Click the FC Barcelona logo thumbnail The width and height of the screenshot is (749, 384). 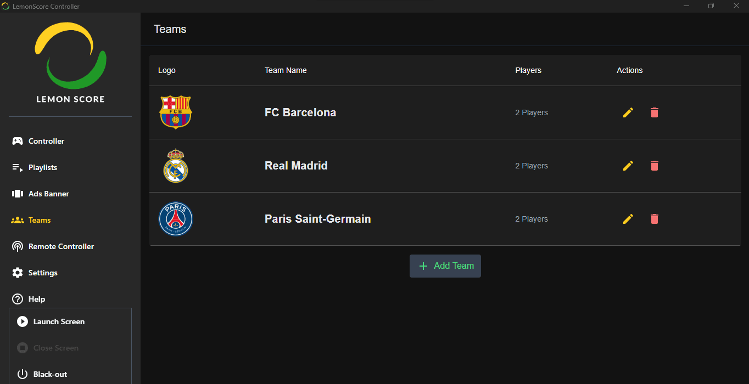pos(176,112)
